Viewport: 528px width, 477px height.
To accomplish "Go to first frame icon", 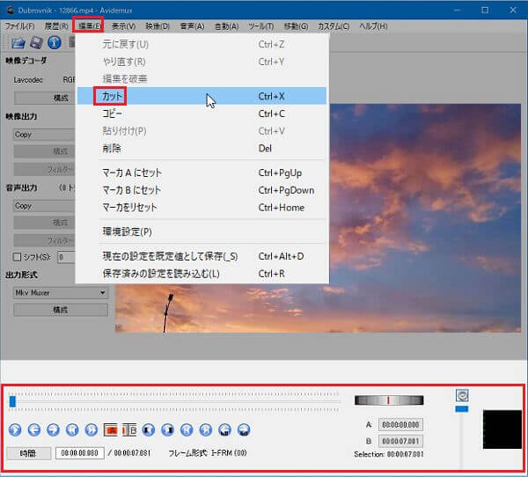I will (x=187, y=429).
